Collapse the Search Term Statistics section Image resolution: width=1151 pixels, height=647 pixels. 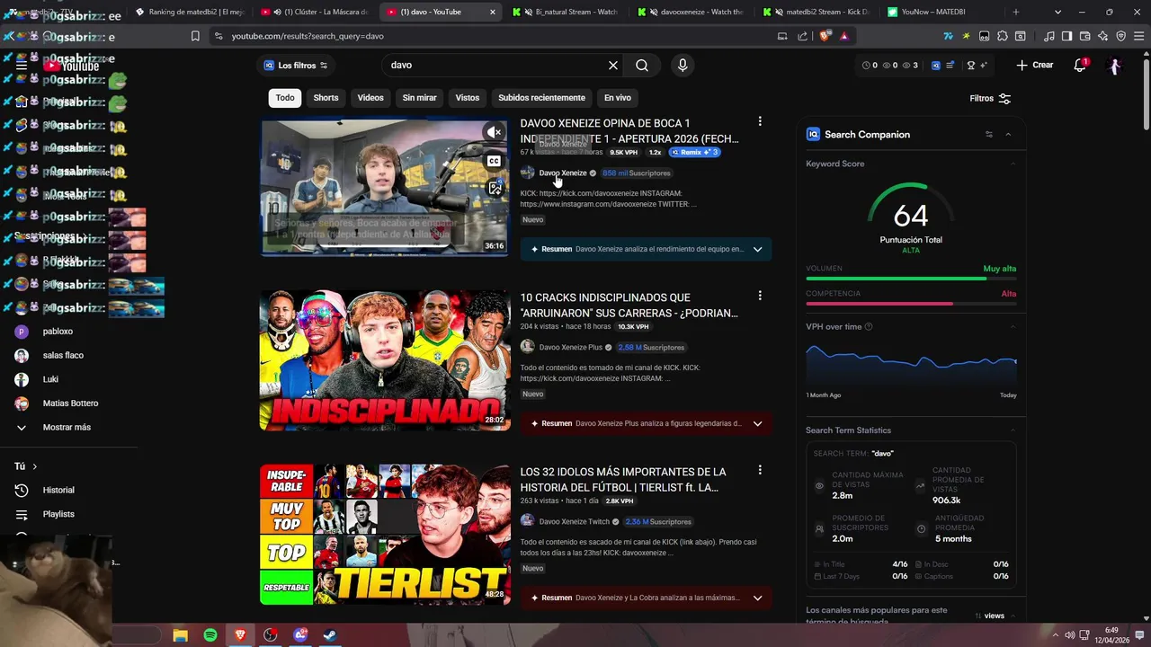[x=1013, y=430]
